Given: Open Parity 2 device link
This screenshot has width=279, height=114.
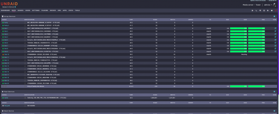Looking at the screenshot, I should tap(7, 25).
